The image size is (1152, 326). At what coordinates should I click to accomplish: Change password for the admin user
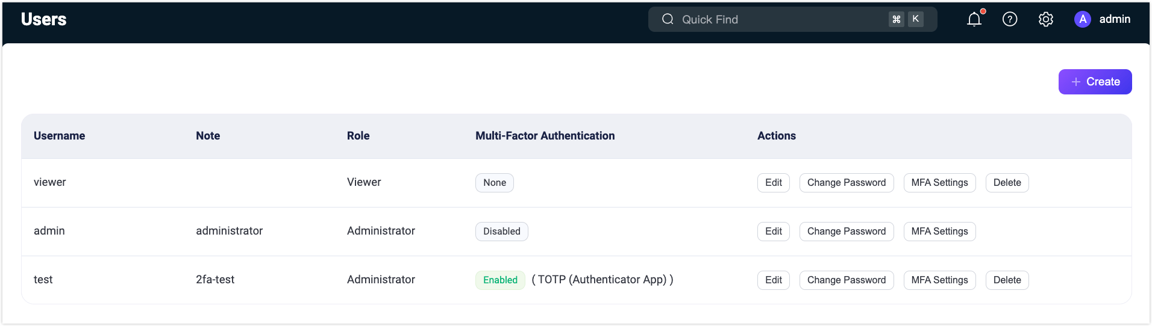click(846, 232)
